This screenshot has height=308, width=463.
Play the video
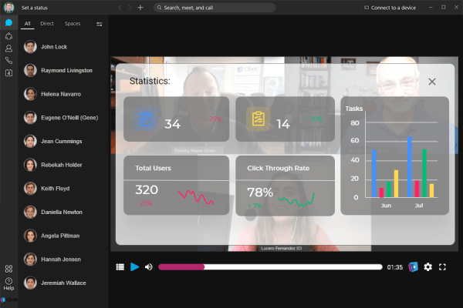click(134, 267)
